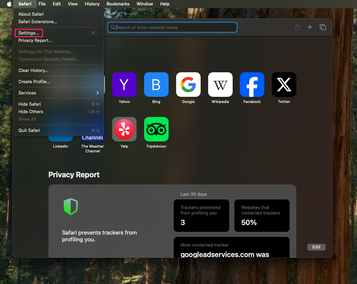The height and width of the screenshot is (284, 357).
Task: Click Trackers prevented from profiling card
Action: pyautogui.click(x=201, y=215)
